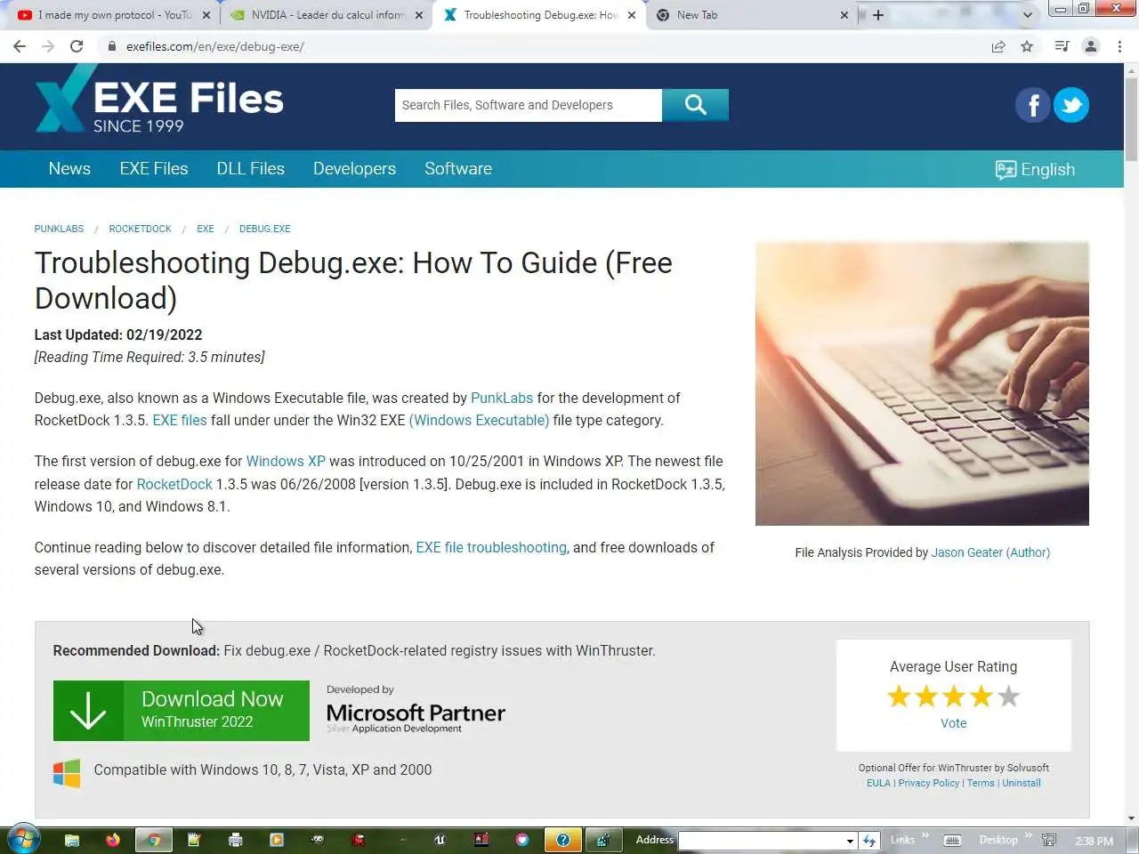Click the EXE Files site logo
1139x854 pixels.
pos(159,101)
